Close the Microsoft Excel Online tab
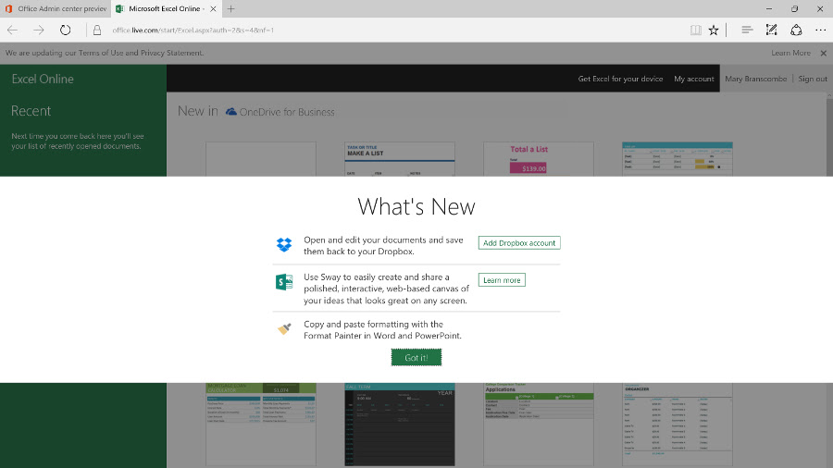 [x=213, y=9]
